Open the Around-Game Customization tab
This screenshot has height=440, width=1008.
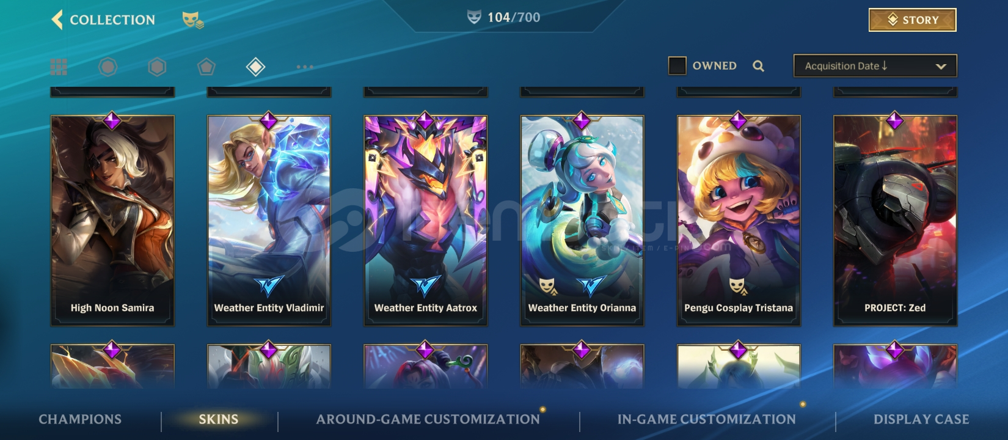tap(428, 419)
